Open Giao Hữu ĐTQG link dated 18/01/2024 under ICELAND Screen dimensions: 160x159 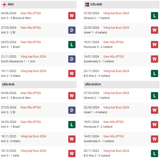[113, 42]
